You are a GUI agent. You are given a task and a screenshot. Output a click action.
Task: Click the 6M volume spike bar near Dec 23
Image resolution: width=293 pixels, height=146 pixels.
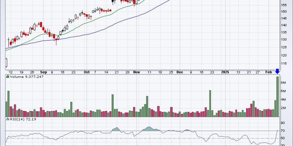tap(210, 104)
